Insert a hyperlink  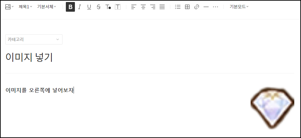(x=197, y=7)
